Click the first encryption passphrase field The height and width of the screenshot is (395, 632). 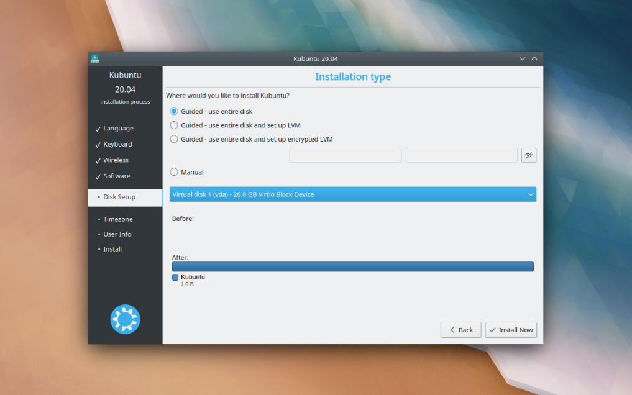click(x=345, y=155)
